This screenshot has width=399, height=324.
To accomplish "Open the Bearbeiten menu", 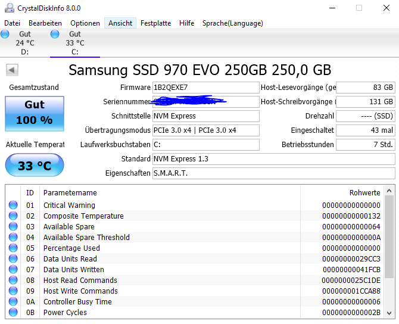I will coord(45,23).
